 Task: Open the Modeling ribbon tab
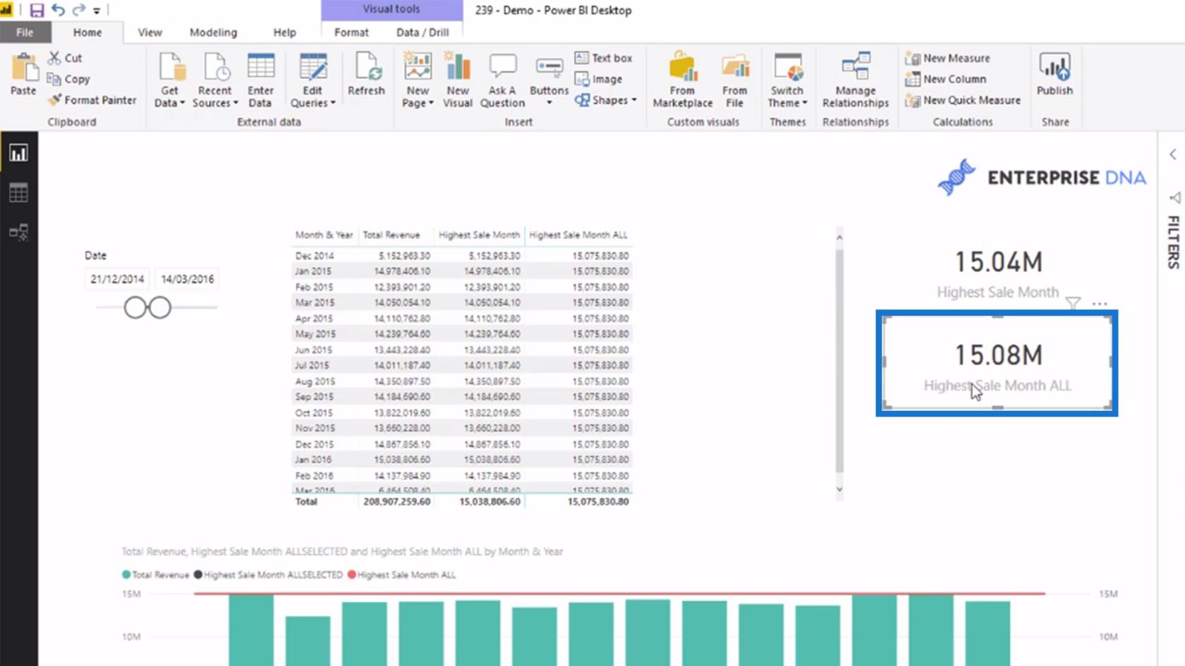(x=213, y=32)
